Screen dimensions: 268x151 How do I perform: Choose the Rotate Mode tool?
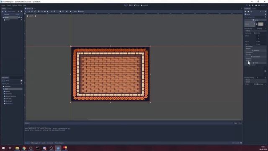pos(32,11)
